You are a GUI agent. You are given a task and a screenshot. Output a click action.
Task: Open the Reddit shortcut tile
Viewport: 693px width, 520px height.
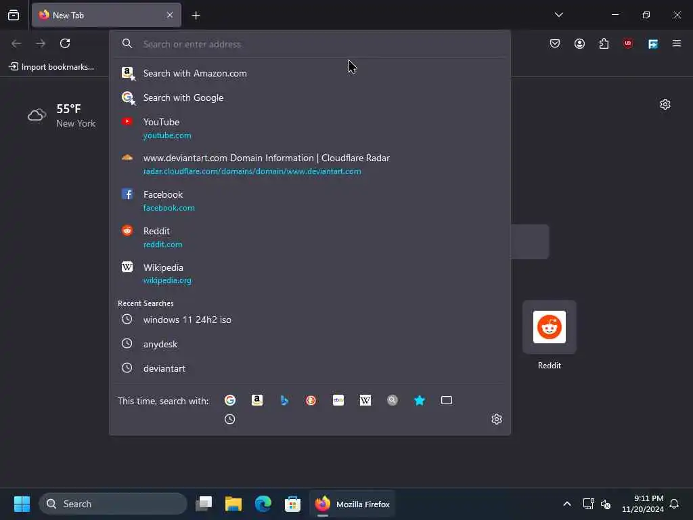(550, 327)
